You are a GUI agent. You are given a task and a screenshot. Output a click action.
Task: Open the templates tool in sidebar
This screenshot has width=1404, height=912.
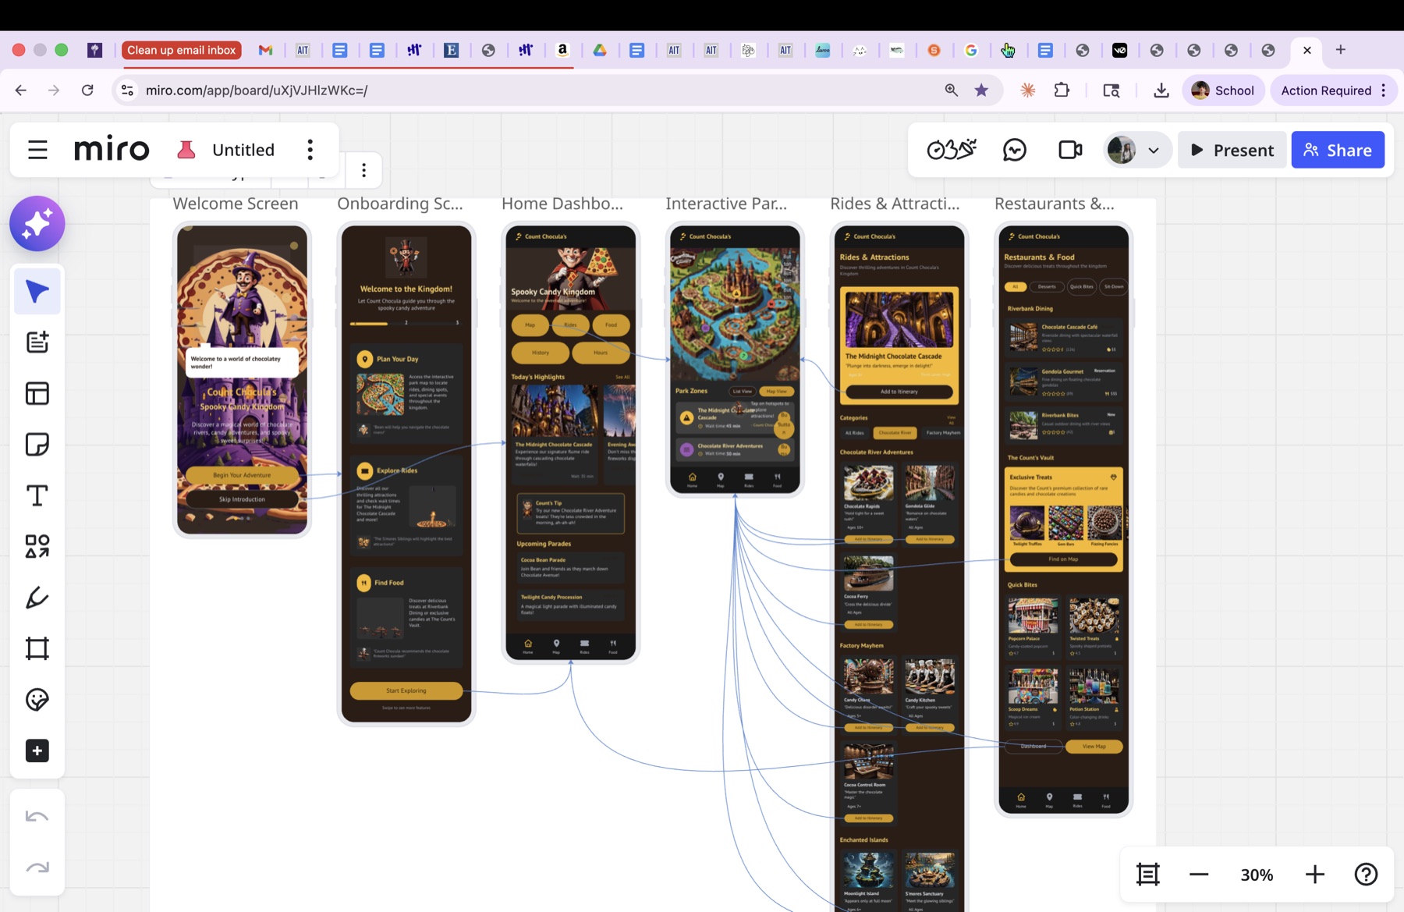[x=37, y=393]
